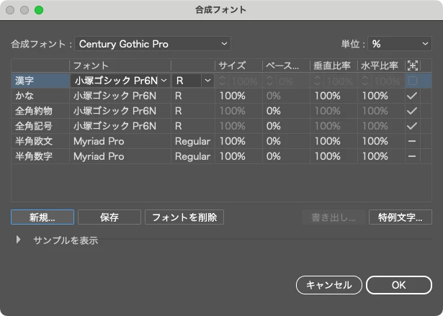Click the 全角約物 row font 小塚ゴシック Pr6N
The height and width of the screenshot is (316, 443).
pyautogui.click(x=115, y=111)
